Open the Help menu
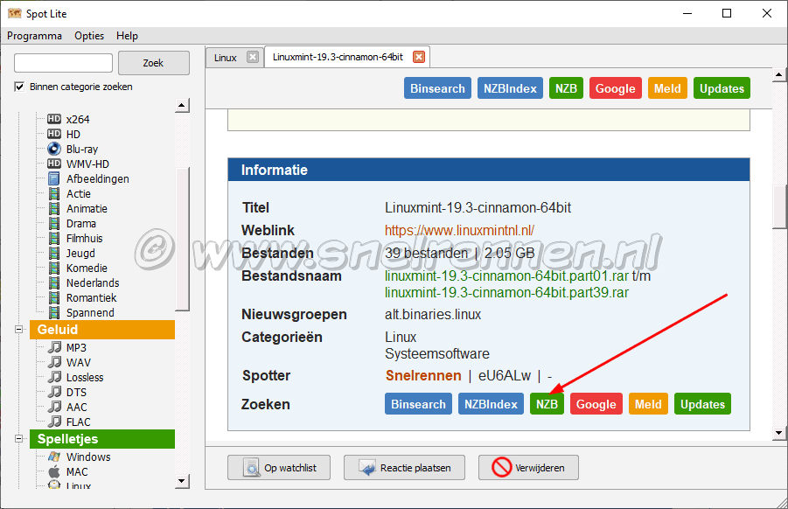Image resolution: width=788 pixels, height=509 pixels. (127, 36)
